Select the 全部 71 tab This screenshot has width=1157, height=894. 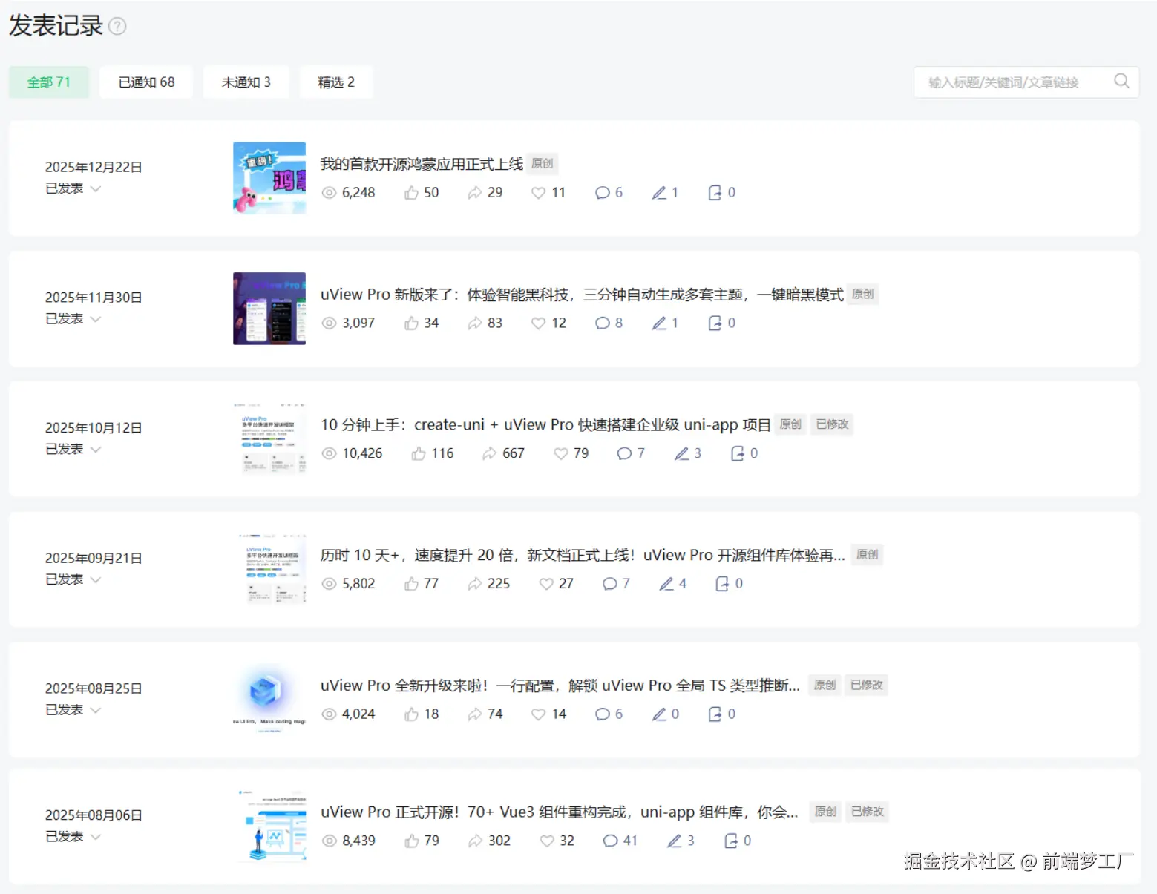(49, 82)
